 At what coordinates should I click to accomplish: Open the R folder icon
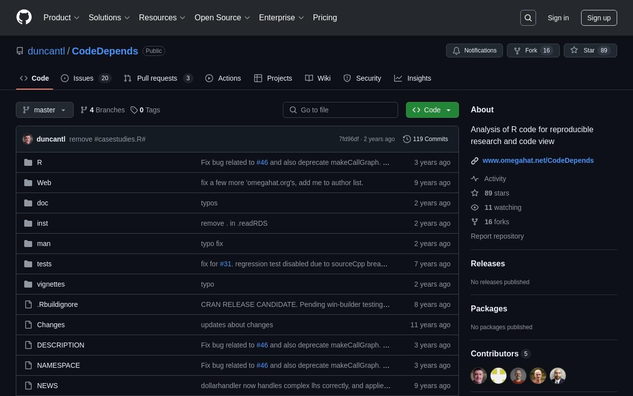28,162
